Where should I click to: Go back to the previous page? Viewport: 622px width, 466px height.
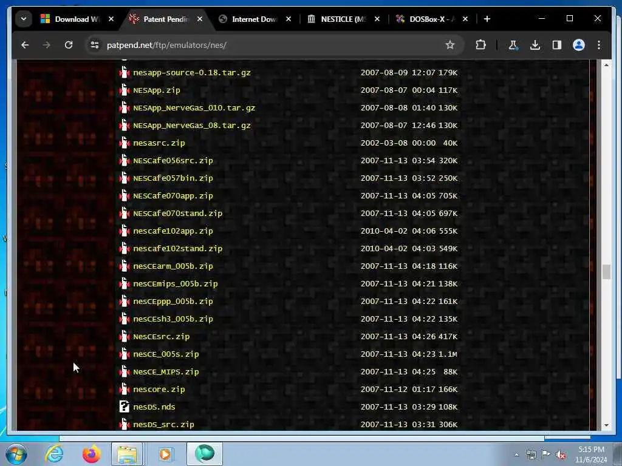click(x=25, y=45)
